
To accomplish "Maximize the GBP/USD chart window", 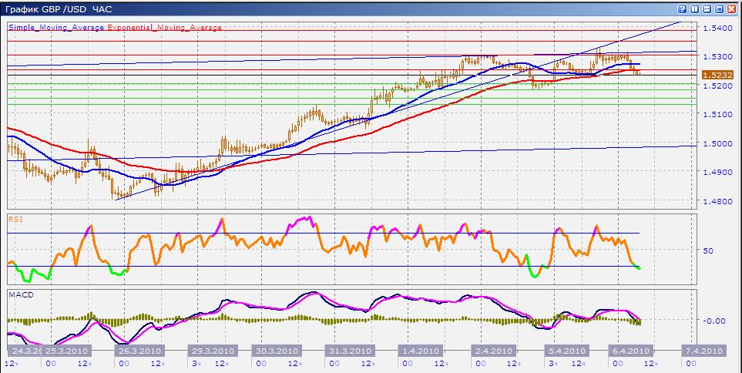I will (719, 8).
